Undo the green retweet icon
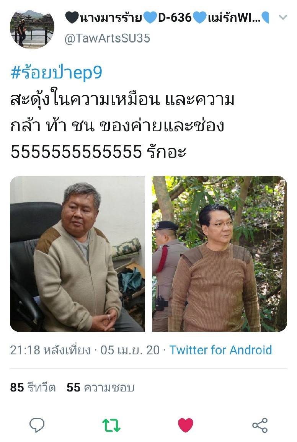Screen dimensions: 297x442 (x=111, y=426)
